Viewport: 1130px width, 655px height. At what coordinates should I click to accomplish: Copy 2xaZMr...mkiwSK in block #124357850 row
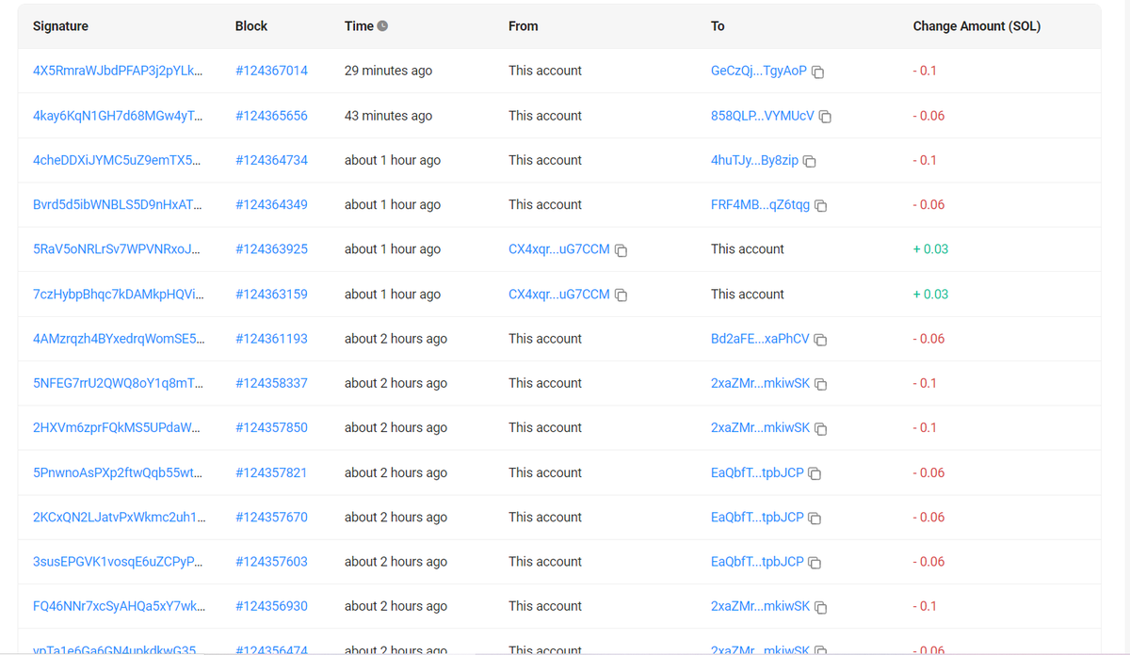(x=821, y=429)
